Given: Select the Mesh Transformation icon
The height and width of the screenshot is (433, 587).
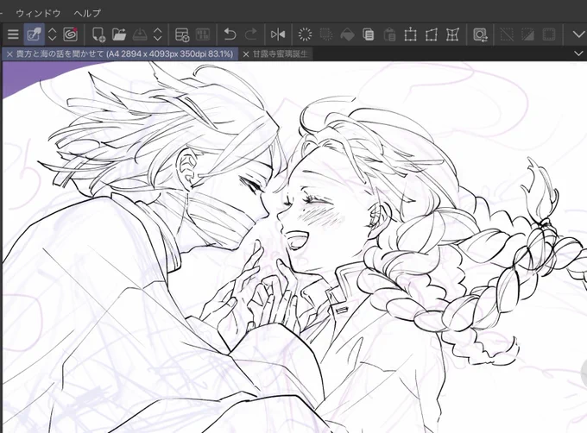Looking at the screenshot, I should point(452,35).
